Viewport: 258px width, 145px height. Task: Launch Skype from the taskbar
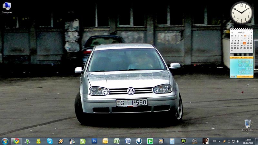(50, 141)
